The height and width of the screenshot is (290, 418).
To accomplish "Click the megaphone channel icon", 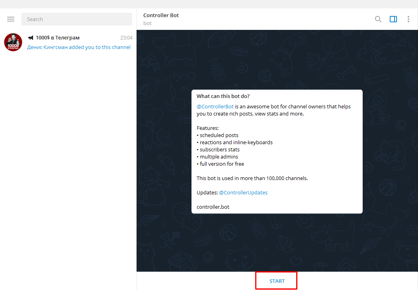I will [x=31, y=37].
